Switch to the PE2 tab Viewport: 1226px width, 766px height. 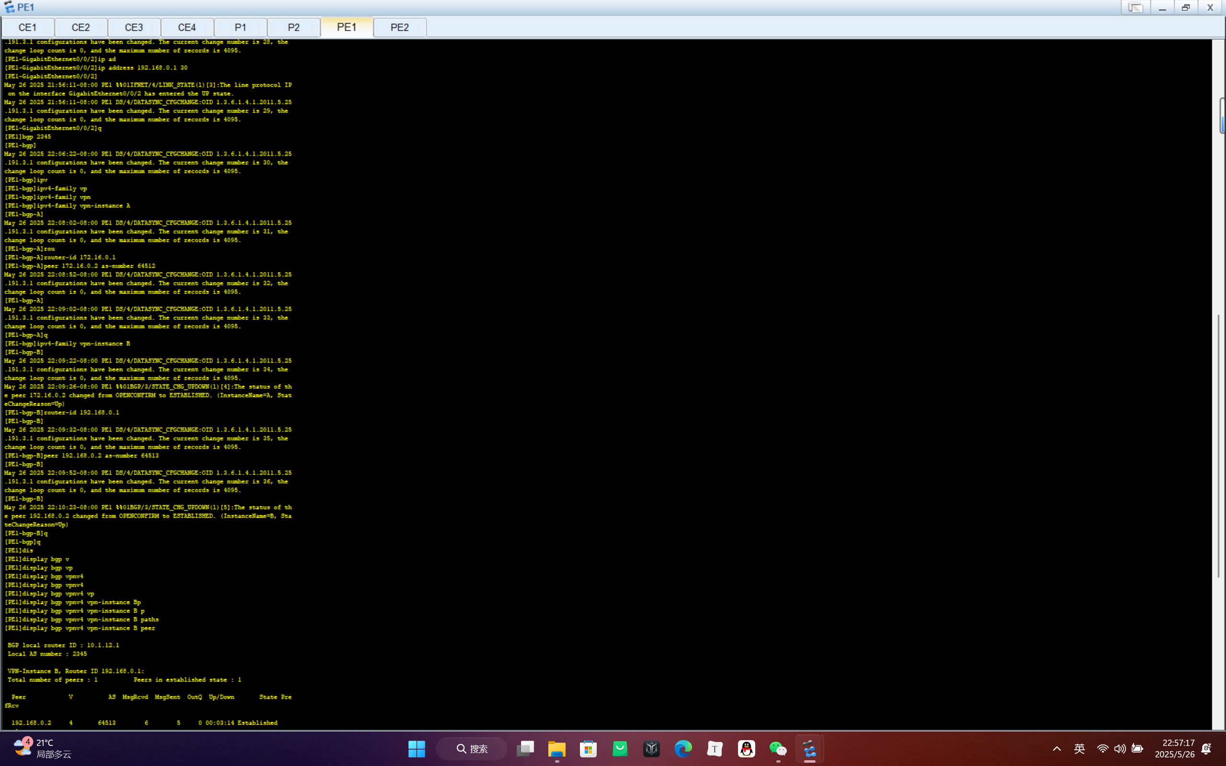(399, 27)
